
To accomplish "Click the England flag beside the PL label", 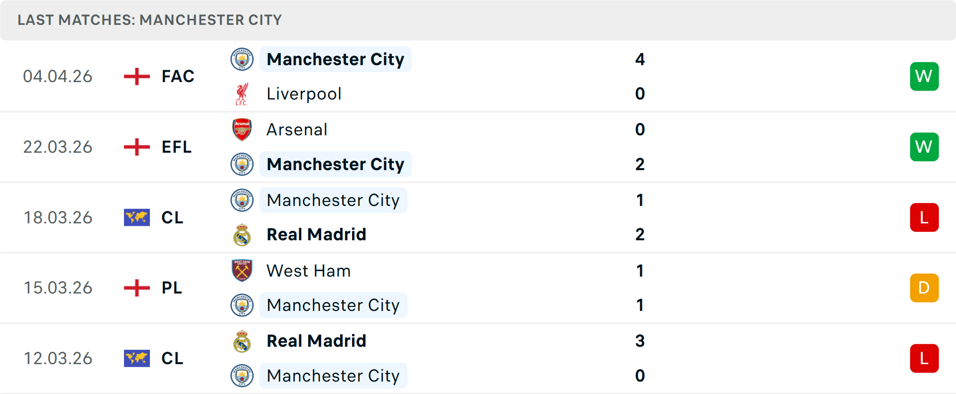I will [x=136, y=288].
